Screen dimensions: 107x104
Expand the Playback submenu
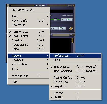(x=28, y=60)
